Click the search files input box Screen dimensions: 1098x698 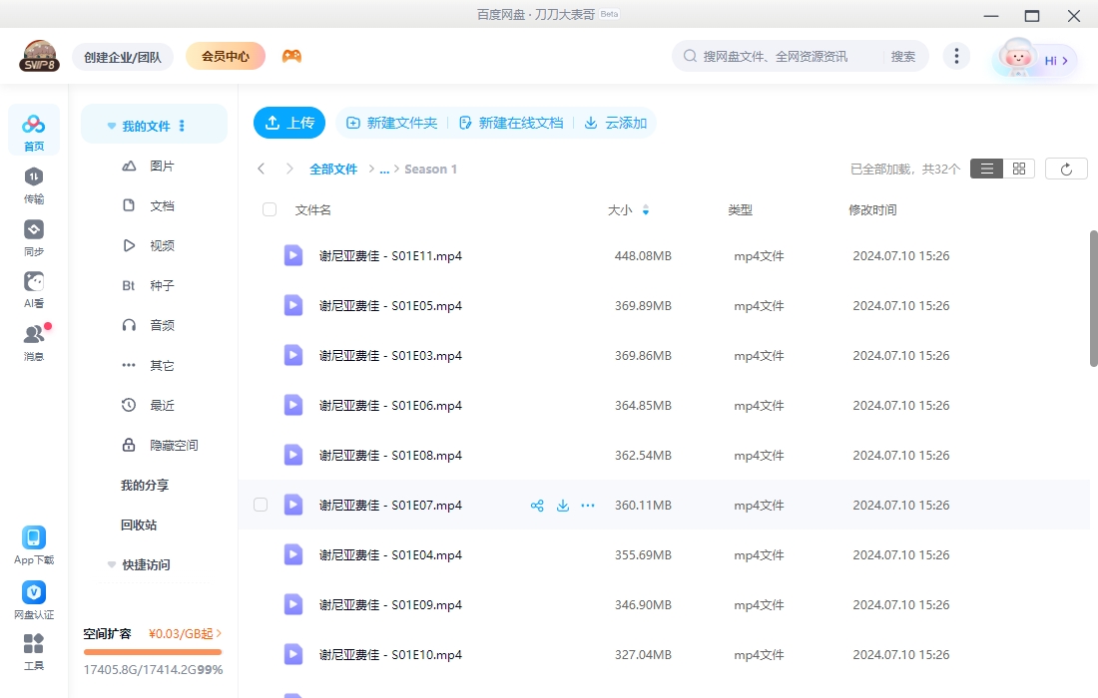tap(789, 57)
